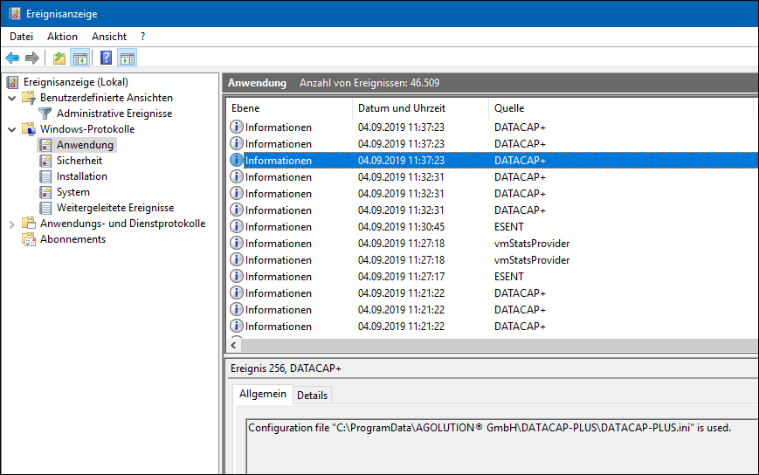Click the Abonnements icon
Viewport: 759px width, 475px height.
29,239
